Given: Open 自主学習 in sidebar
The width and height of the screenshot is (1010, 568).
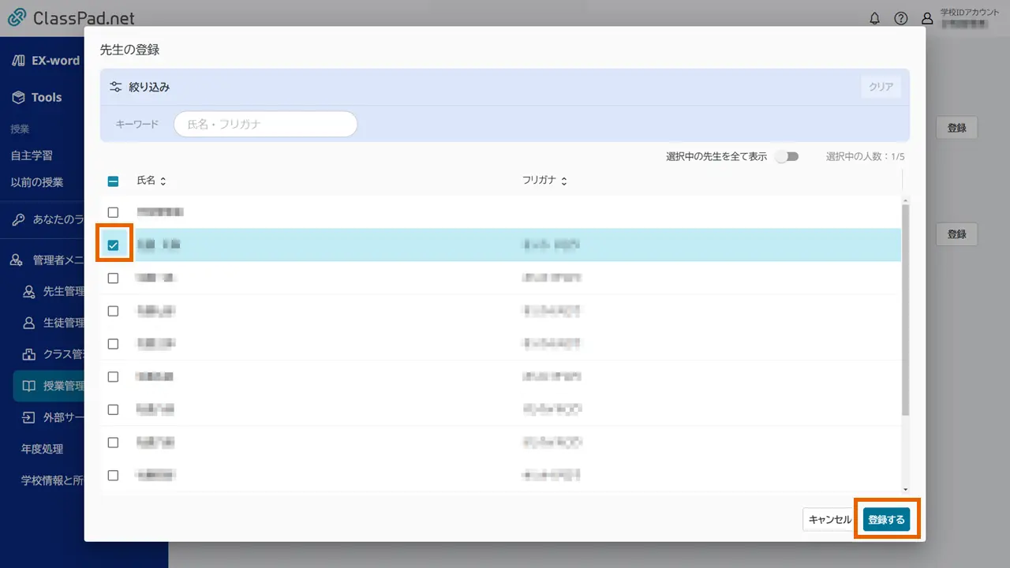Looking at the screenshot, I should point(32,155).
